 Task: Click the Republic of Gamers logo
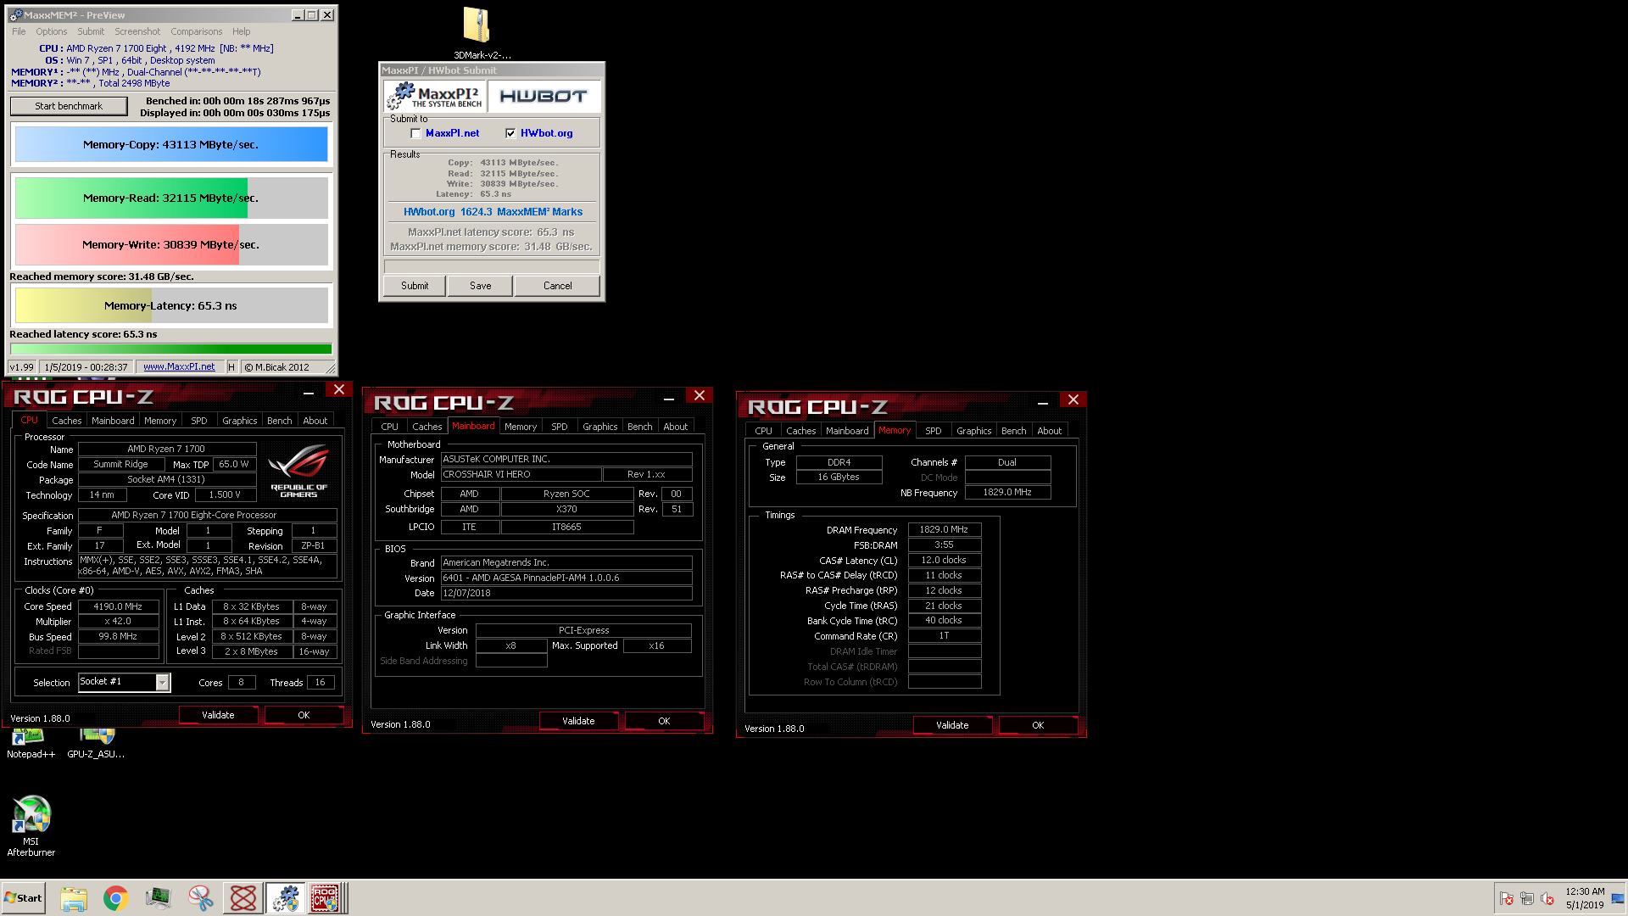[298, 472]
